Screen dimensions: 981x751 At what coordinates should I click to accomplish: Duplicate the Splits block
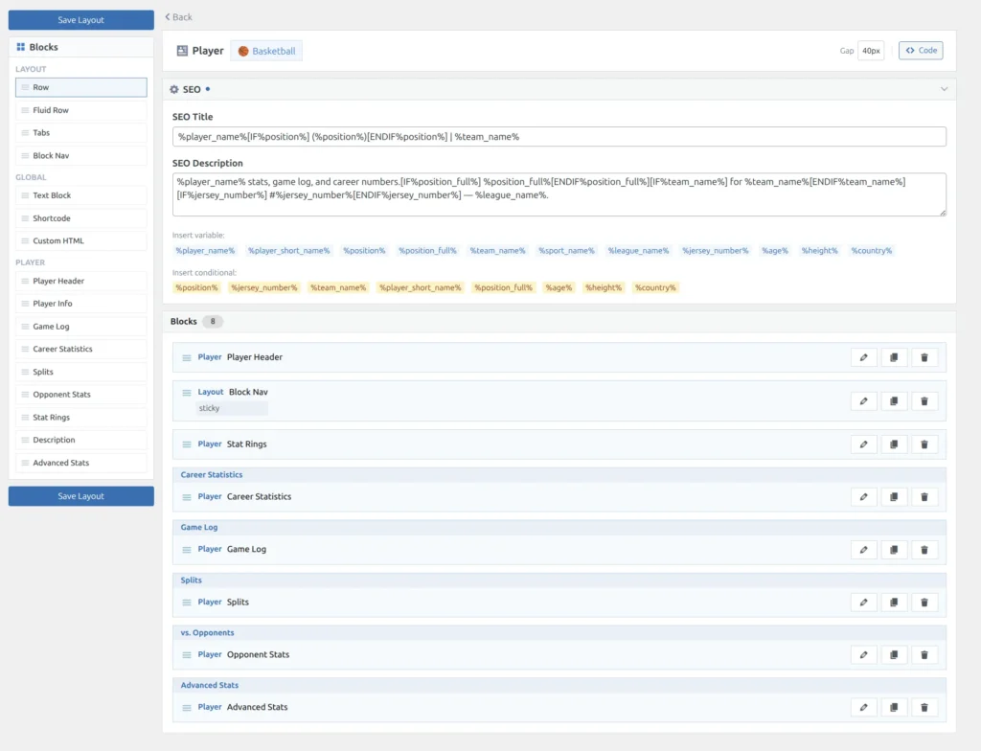pos(894,603)
